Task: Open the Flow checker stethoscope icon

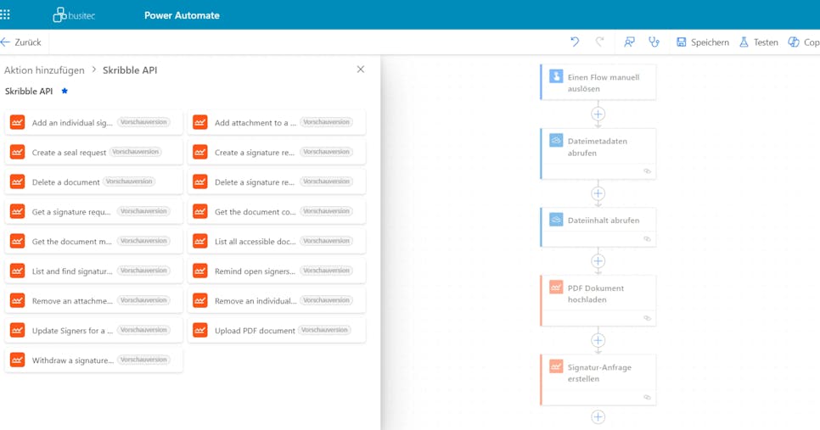Action: [x=654, y=42]
